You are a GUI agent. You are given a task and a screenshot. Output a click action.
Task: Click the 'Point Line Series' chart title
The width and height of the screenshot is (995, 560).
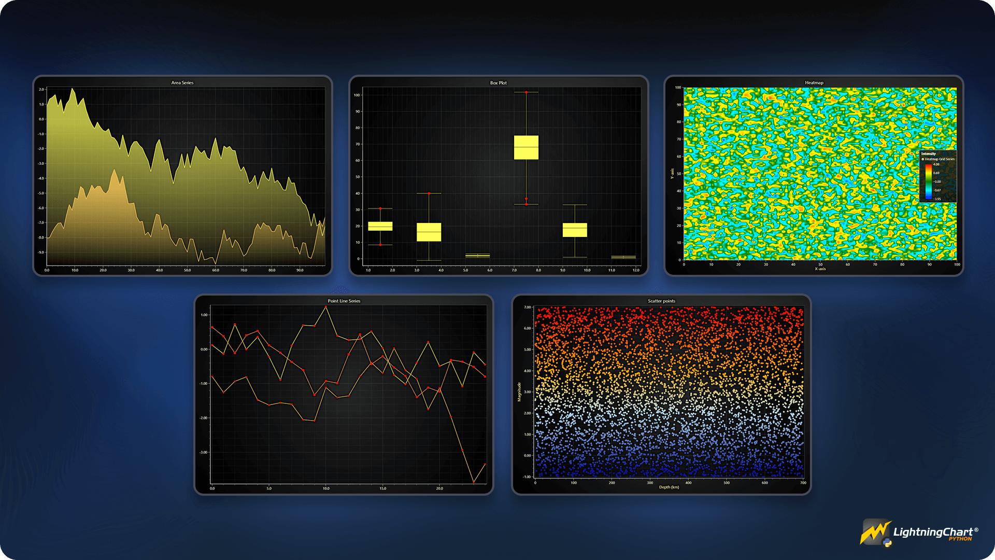click(344, 301)
